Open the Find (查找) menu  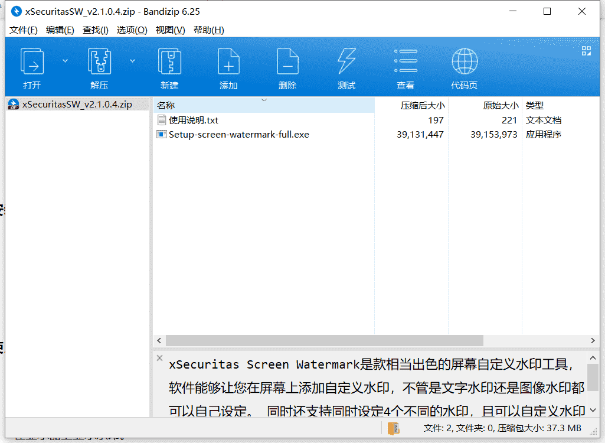(x=95, y=30)
